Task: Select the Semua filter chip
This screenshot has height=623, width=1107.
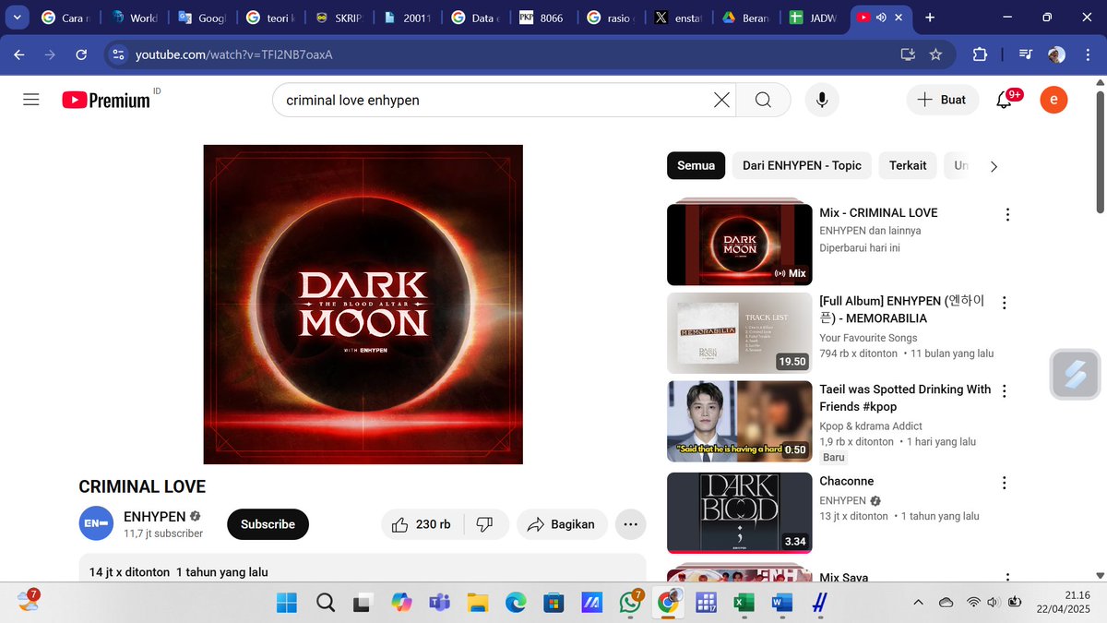Action: (696, 165)
